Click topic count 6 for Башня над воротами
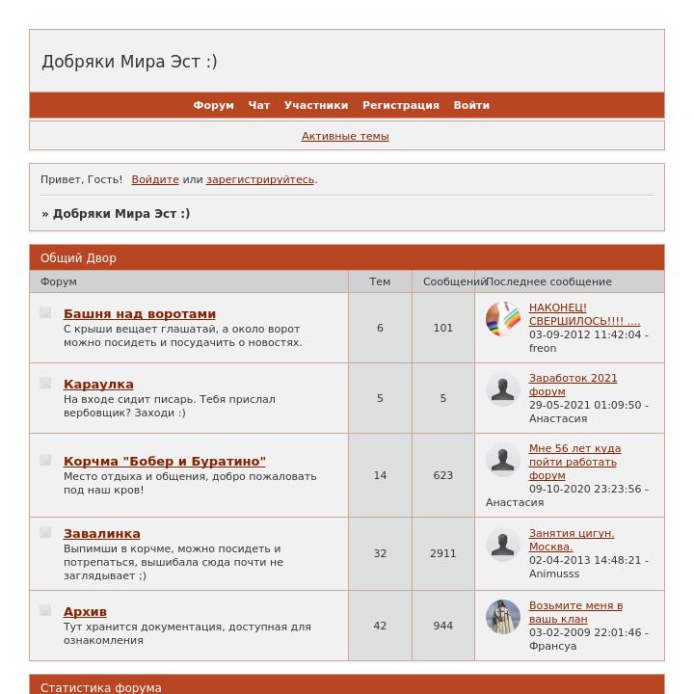 380,328
